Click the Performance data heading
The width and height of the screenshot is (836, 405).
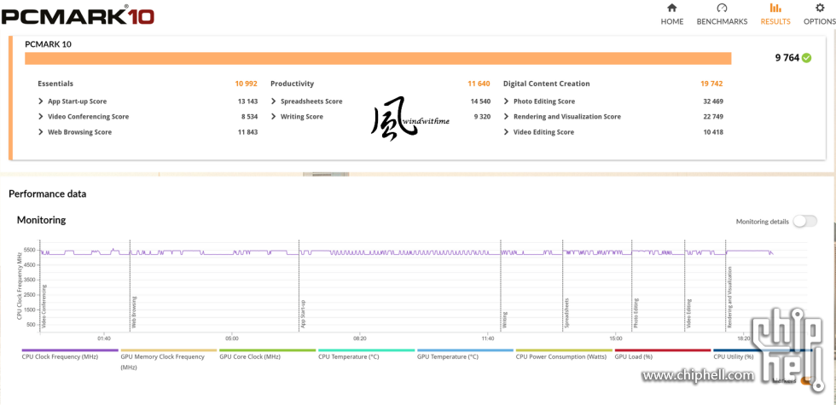click(48, 194)
